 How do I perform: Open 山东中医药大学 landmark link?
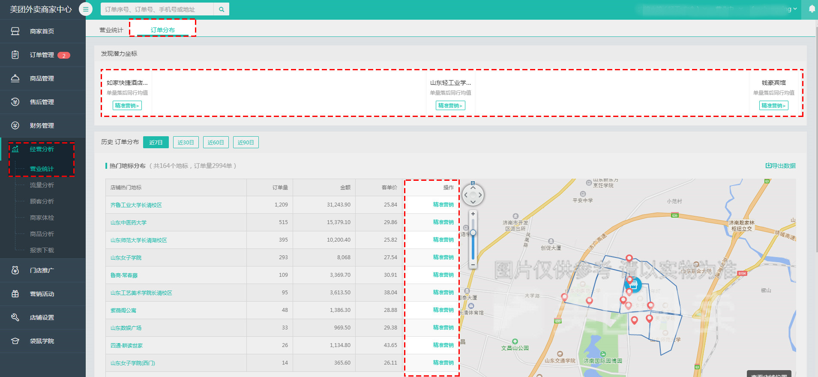coord(128,223)
